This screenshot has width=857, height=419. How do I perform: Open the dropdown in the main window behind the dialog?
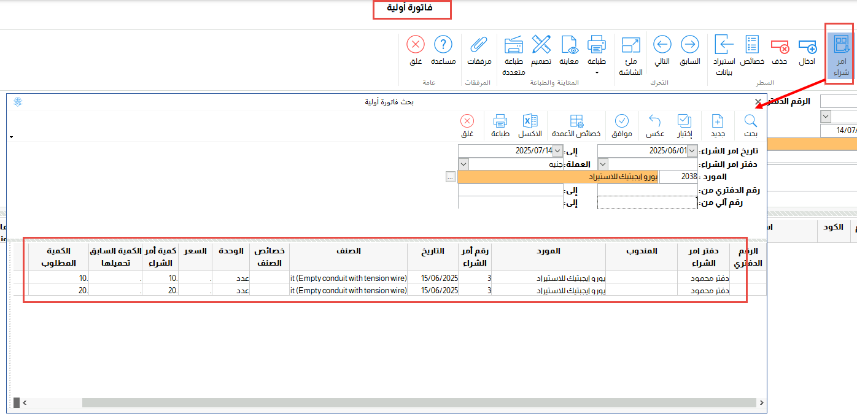(826, 117)
